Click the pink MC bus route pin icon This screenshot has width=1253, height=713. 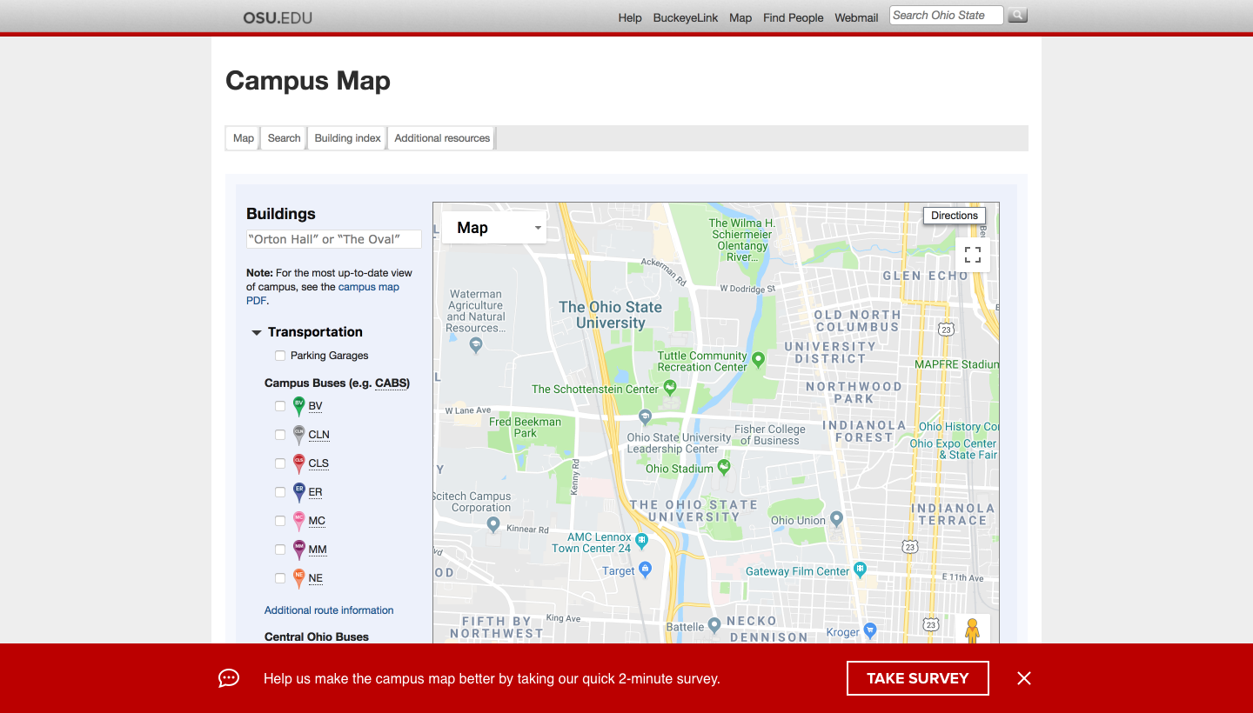pyautogui.click(x=298, y=521)
